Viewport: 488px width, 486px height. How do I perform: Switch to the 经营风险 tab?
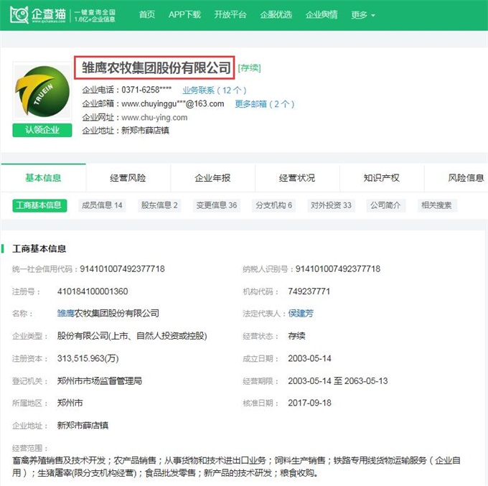[128, 178]
